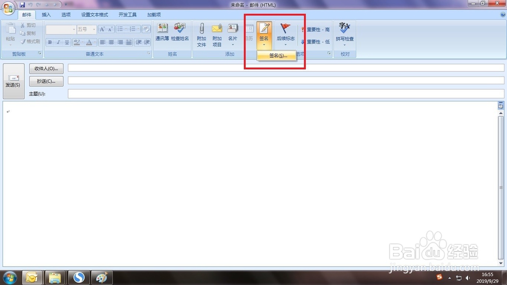Save the message with quick access Save
This screenshot has width=507, height=285.
click(22, 5)
